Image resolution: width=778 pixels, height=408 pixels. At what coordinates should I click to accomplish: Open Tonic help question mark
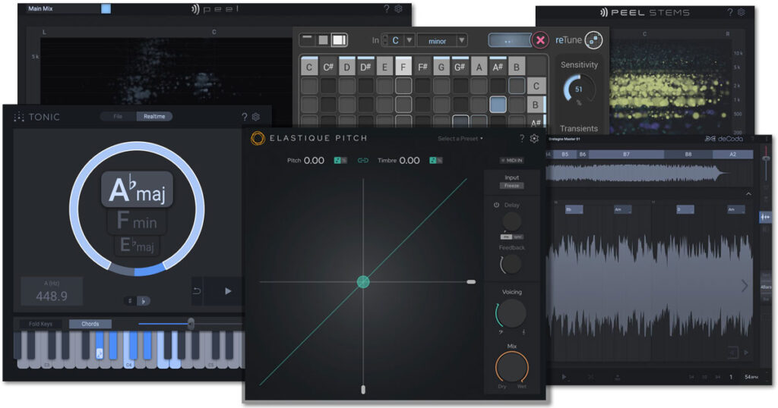(x=244, y=117)
